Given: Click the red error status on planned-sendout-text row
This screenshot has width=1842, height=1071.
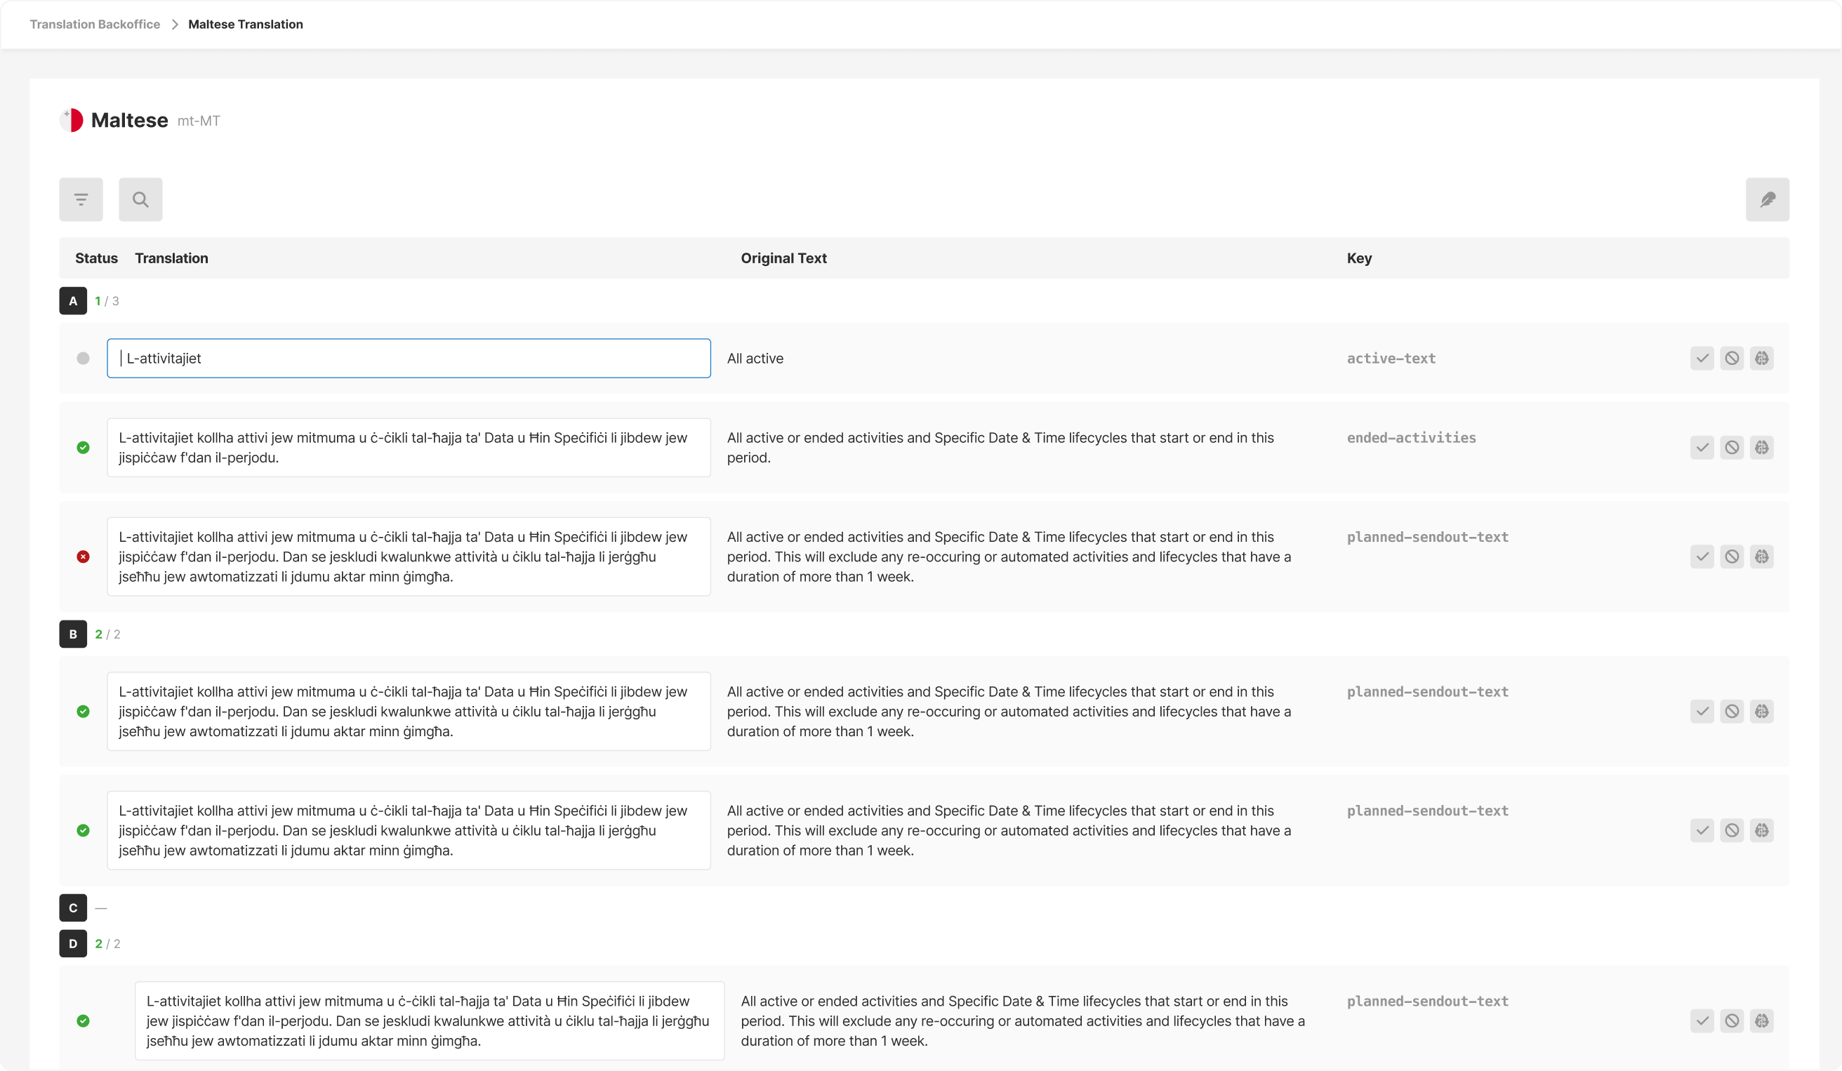Looking at the screenshot, I should pyautogui.click(x=84, y=557).
